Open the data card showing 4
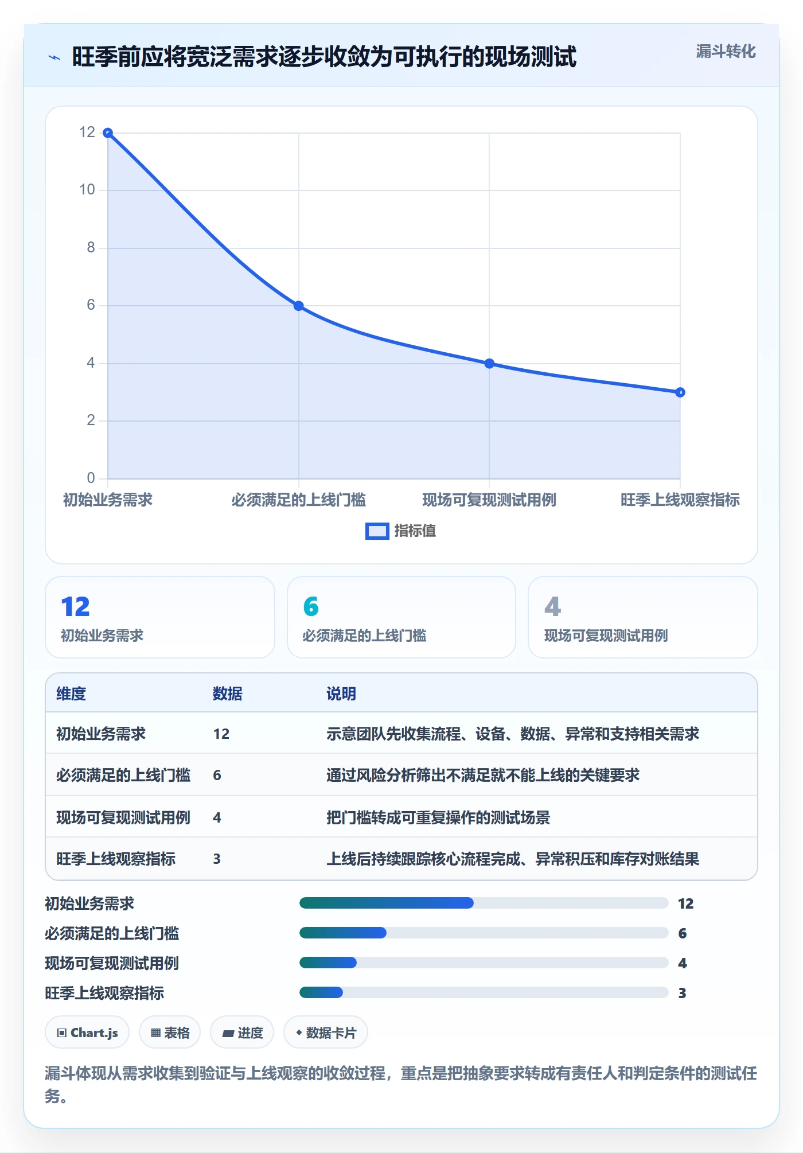Screen dimensions: 803x1153 (x=643, y=617)
